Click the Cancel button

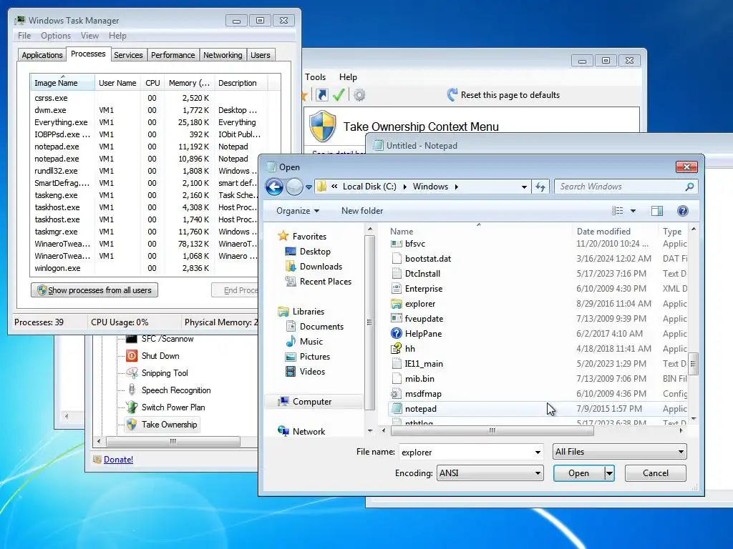click(656, 473)
